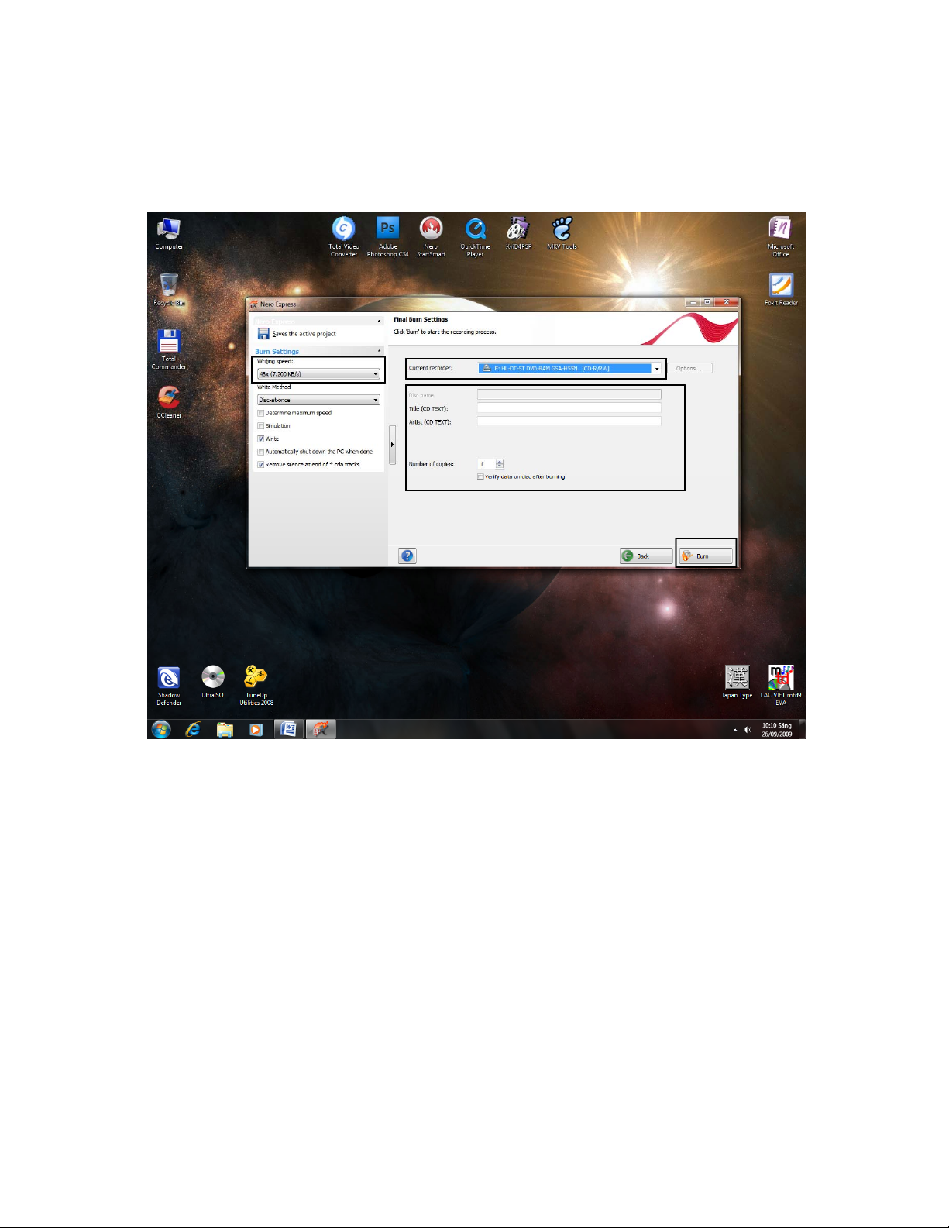
Task: Open Nero StartSmart desktop icon
Action: [431, 229]
